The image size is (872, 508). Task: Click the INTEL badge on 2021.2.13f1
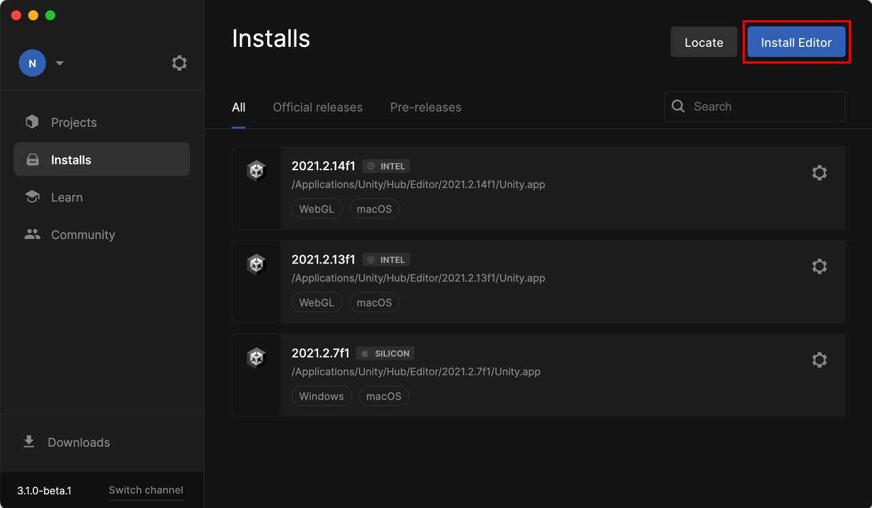point(386,259)
